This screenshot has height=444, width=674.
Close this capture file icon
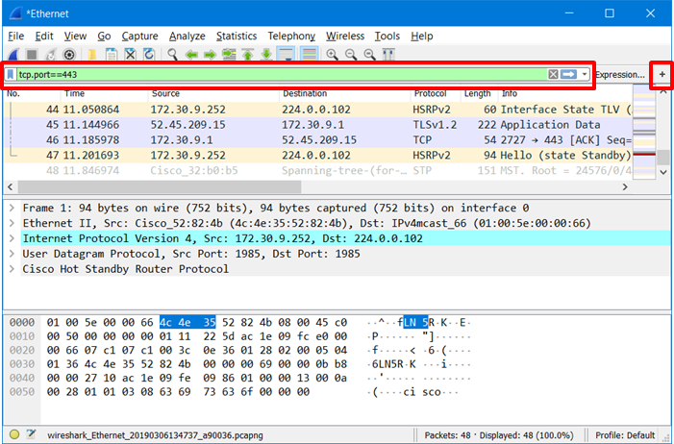[x=130, y=55]
